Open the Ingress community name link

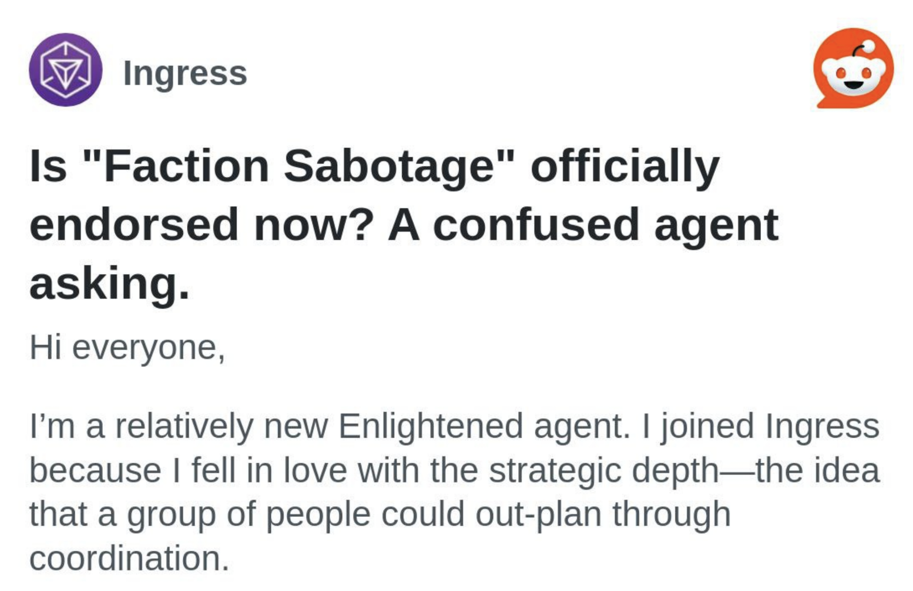tap(185, 73)
